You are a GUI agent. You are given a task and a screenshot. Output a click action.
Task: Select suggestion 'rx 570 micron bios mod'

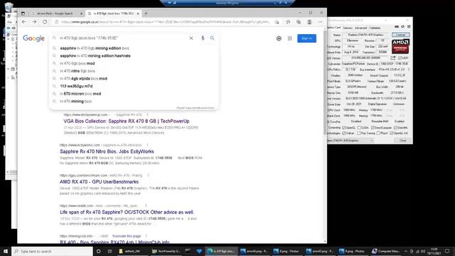(134, 94)
